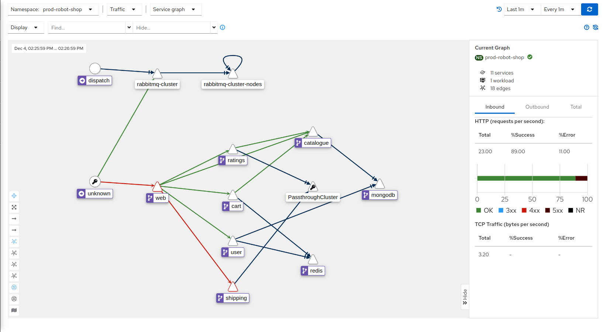Screen dimensions: 604x332
Task: Click the green OK segment of HTTP bar
Action: 526,178
